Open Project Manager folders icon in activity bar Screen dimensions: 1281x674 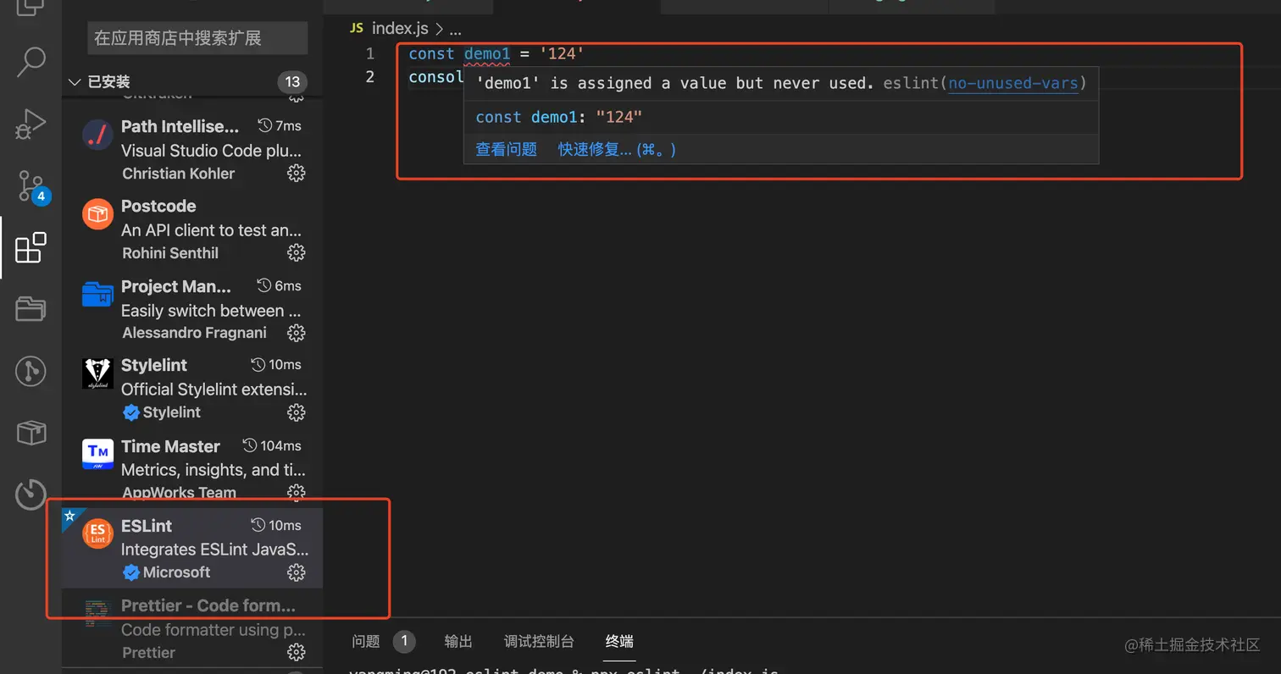point(31,309)
